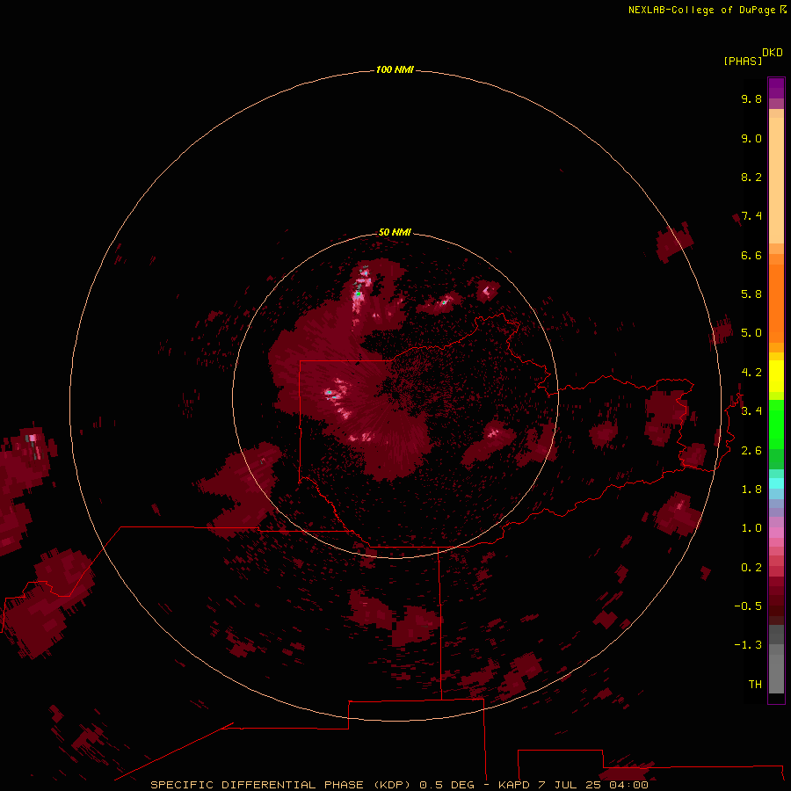Click the 5.0 value on the color scale

click(x=751, y=333)
